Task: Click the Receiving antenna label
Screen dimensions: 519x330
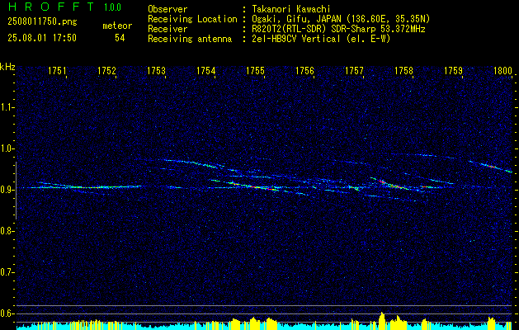Action: pos(190,39)
